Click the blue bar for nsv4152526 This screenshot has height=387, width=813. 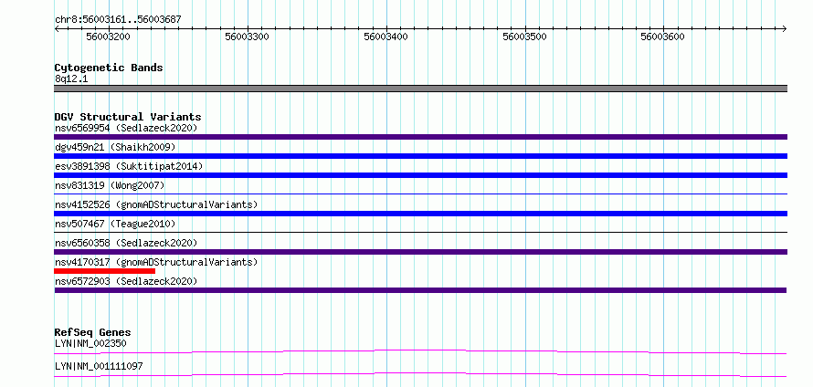pos(421,214)
